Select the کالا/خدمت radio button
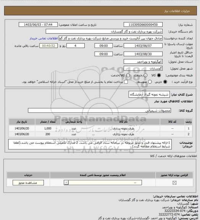Image resolution: width=200 pixels, height=220 pixels. 128,75
